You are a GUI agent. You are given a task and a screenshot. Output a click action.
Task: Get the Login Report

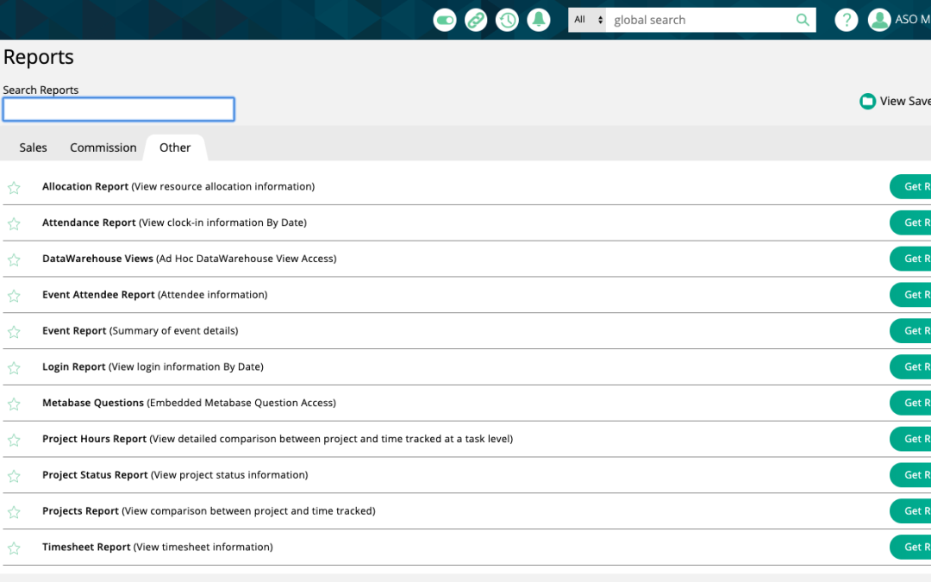point(910,367)
